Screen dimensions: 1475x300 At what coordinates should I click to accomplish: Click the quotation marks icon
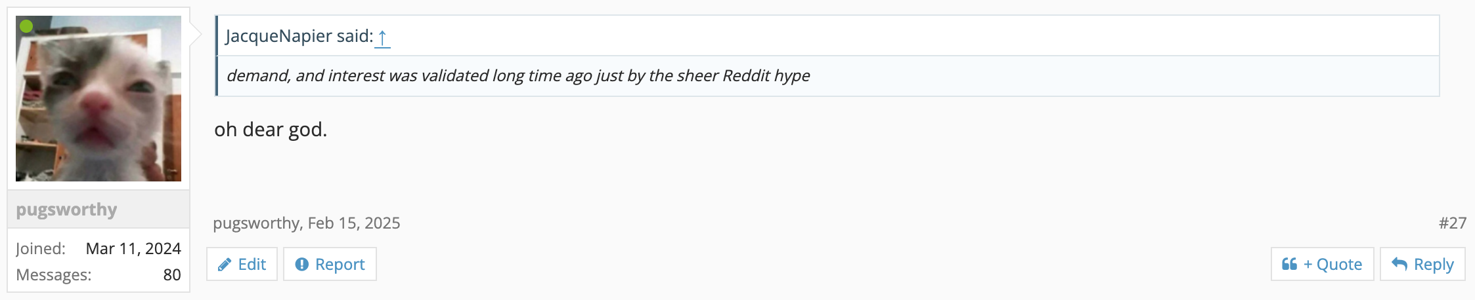[x=1289, y=264]
